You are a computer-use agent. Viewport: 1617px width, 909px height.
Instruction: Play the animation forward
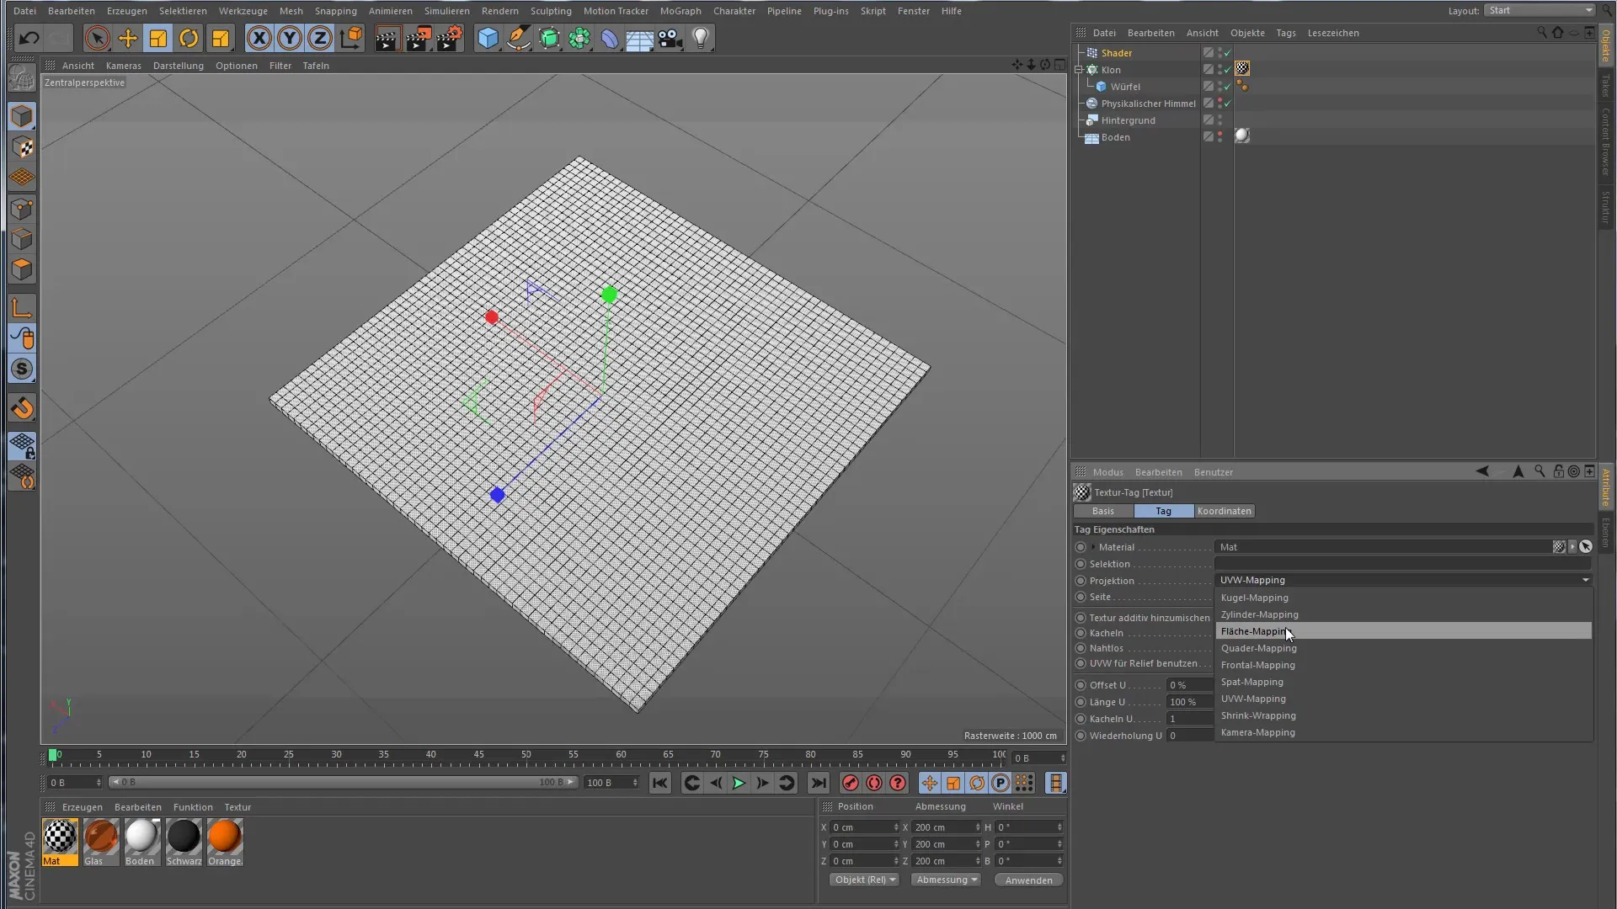click(739, 783)
